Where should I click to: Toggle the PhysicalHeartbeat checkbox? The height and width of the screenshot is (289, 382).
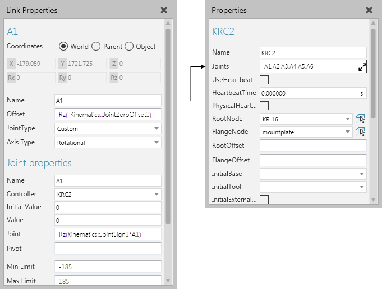[264, 106]
